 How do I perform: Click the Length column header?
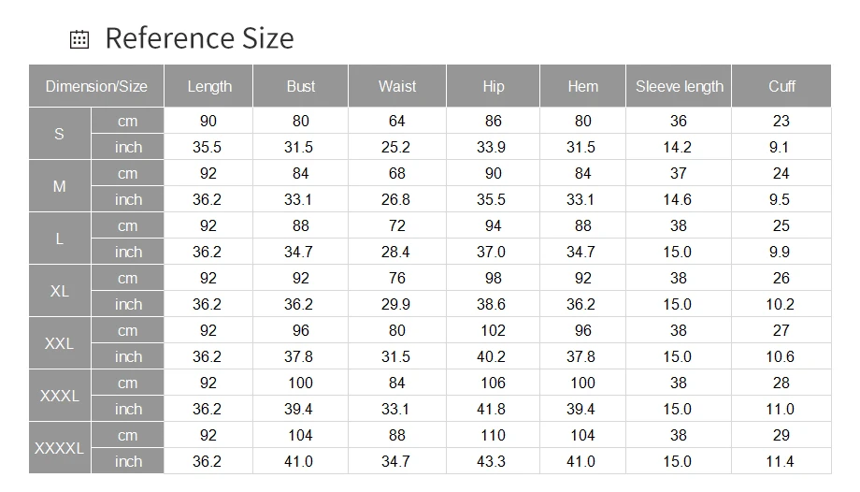coord(209,86)
